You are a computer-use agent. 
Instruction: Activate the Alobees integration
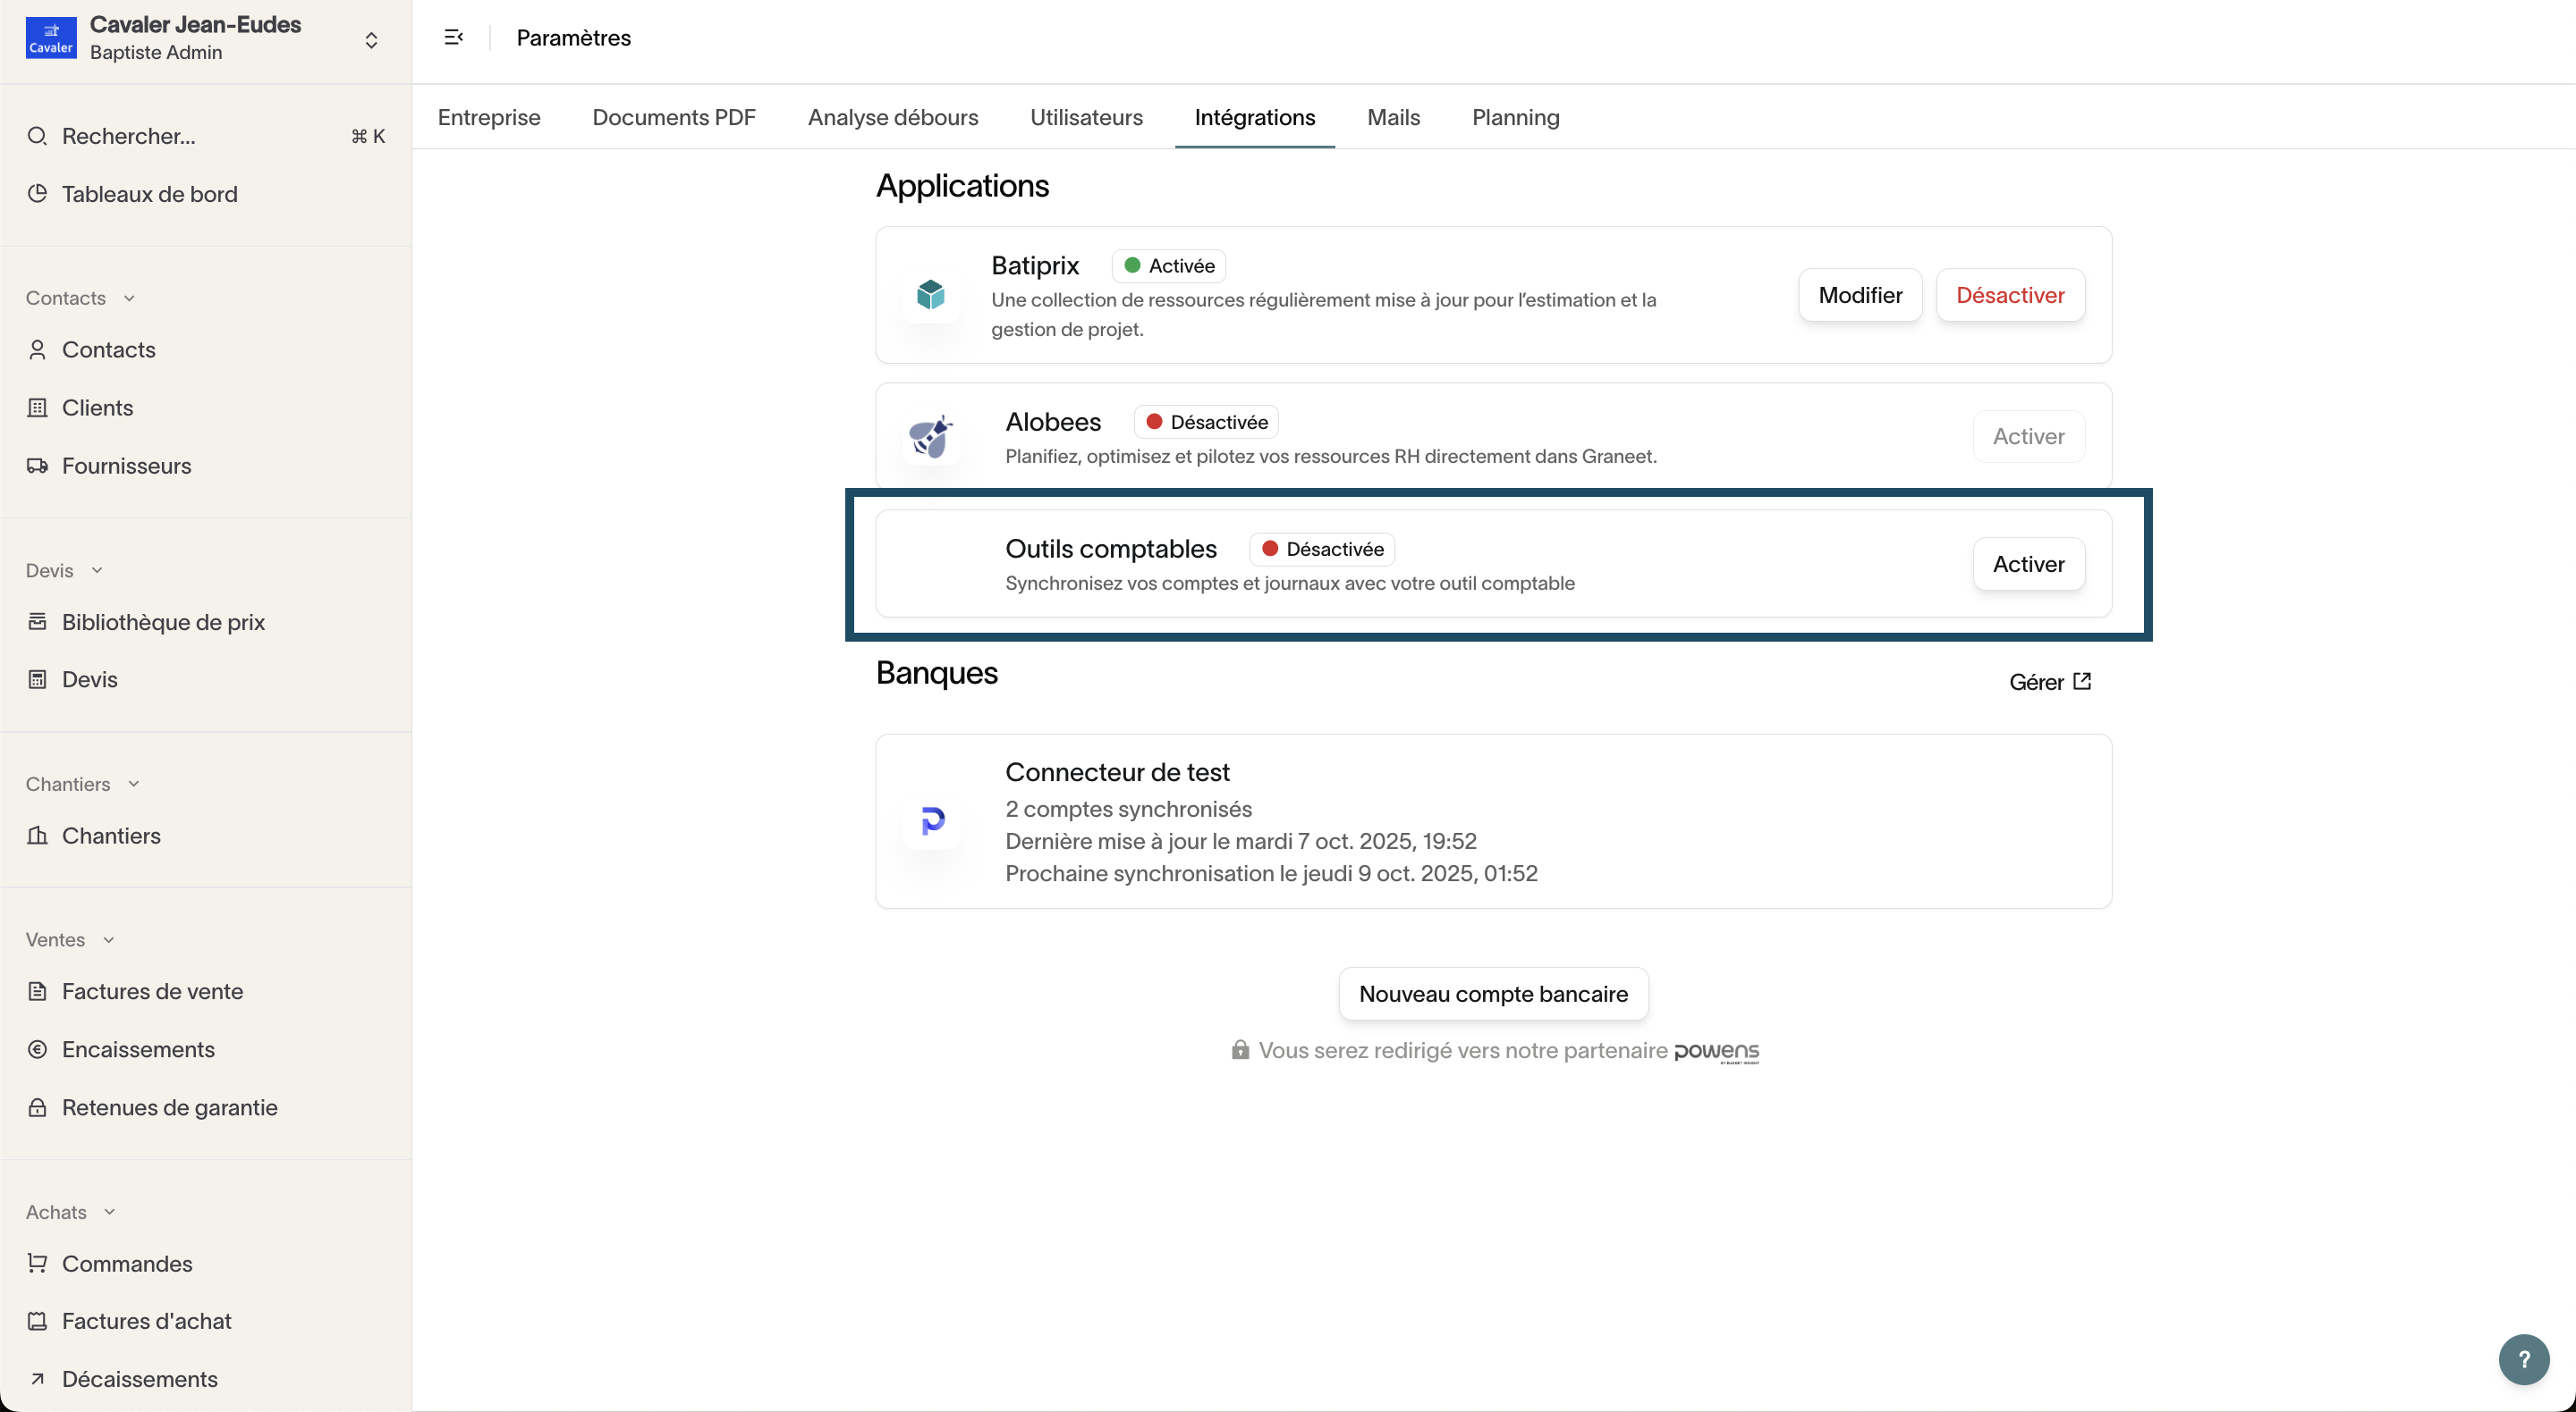2028,437
